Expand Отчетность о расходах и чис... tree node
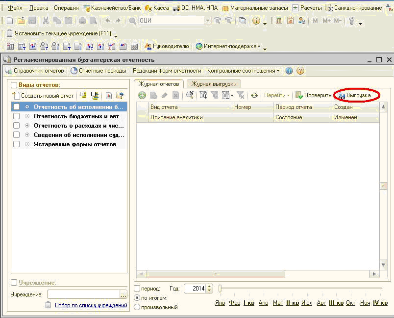Image resolution: width=394 pixels, height=318 pixels. 27,126
